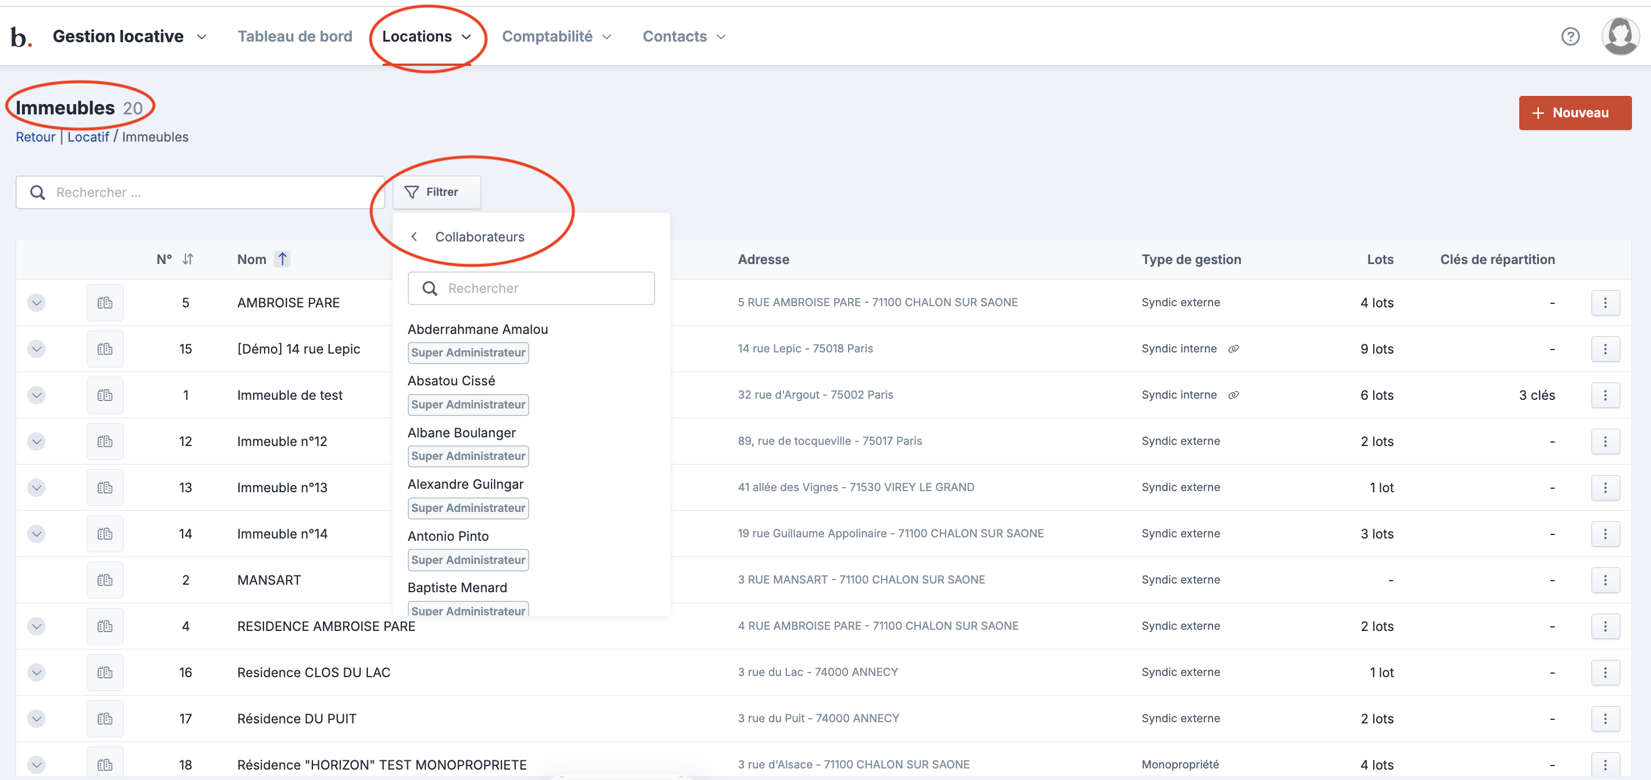Click the Nouveau button
The height and width of the screenshot is (780, 1651).
1574,113
